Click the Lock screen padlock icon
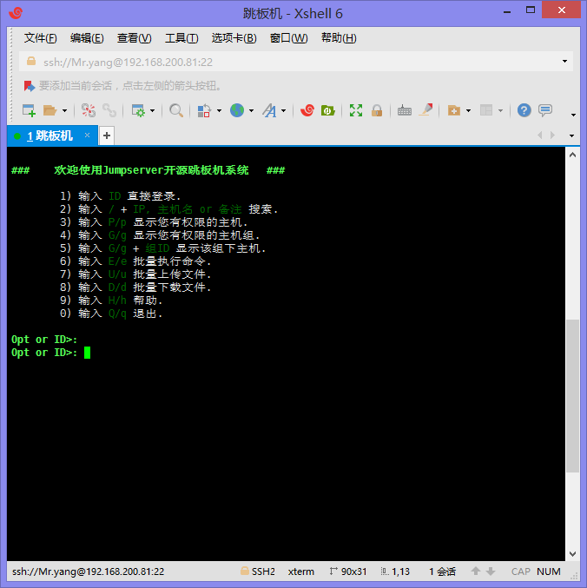This screenshot has height=588, width=587. (377, 110)
